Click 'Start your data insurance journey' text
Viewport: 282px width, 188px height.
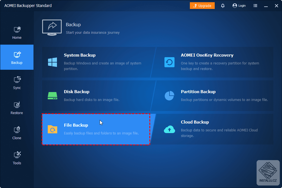(93, 33)
